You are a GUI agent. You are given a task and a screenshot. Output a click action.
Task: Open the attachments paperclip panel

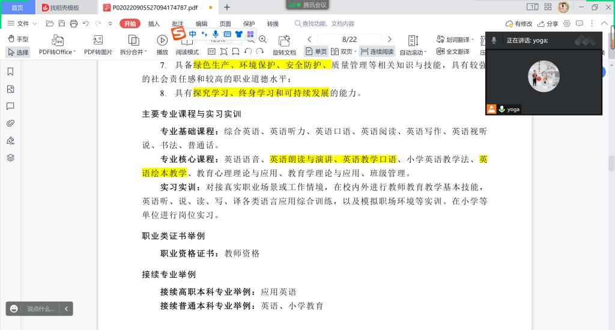pyautogui.click(x=10, y=123)
